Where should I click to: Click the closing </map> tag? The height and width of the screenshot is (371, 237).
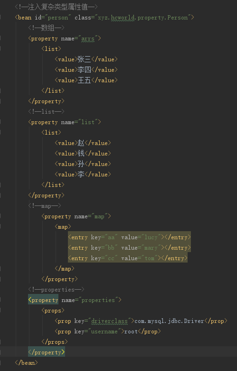(64, 269)
